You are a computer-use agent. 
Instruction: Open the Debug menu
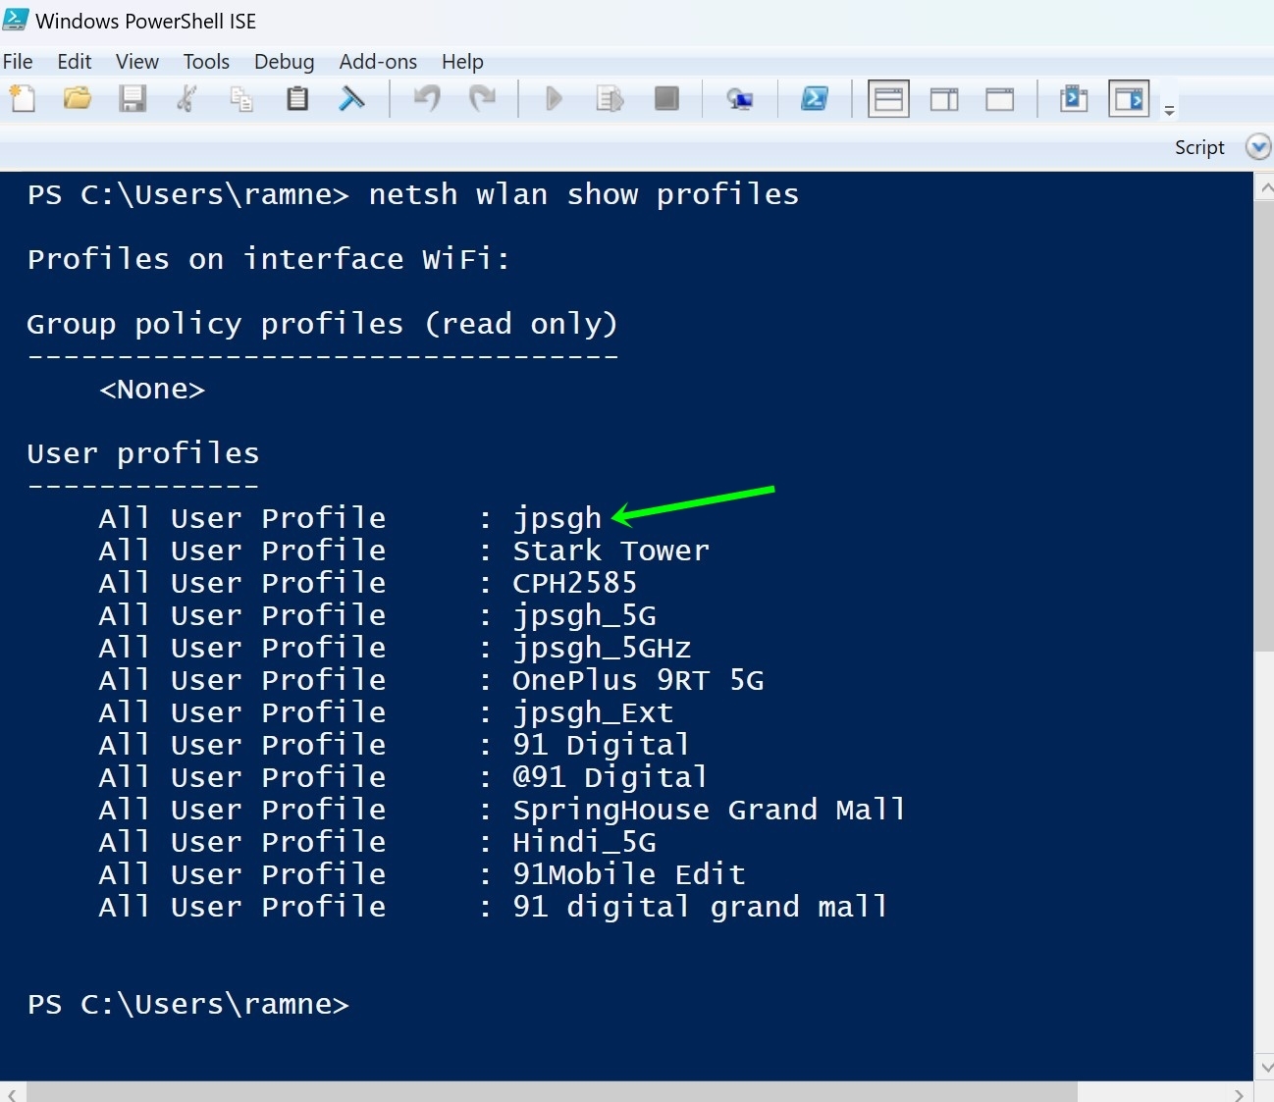283,61
